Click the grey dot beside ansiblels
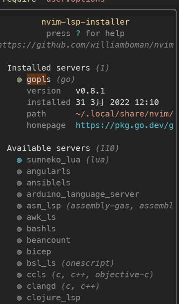The height and width of the screenshot is (304, 179). (x=19, y=183)
